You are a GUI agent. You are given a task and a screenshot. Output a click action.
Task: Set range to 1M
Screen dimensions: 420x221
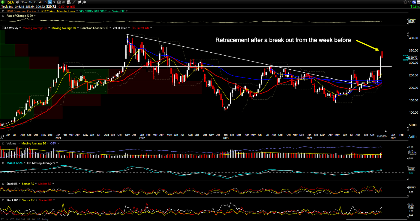pyautogui.click(x=28, y=219)
